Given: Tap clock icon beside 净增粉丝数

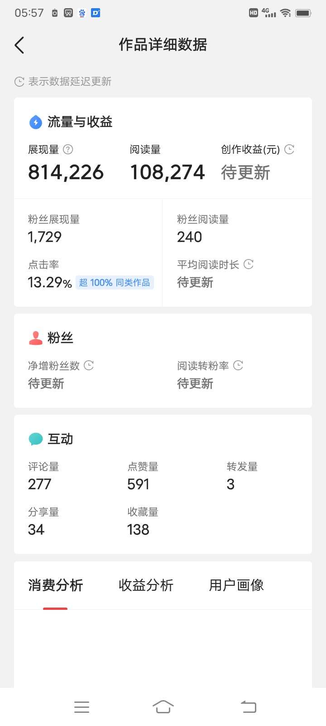Looking at the screenshot, I should [x=89, y=365].
